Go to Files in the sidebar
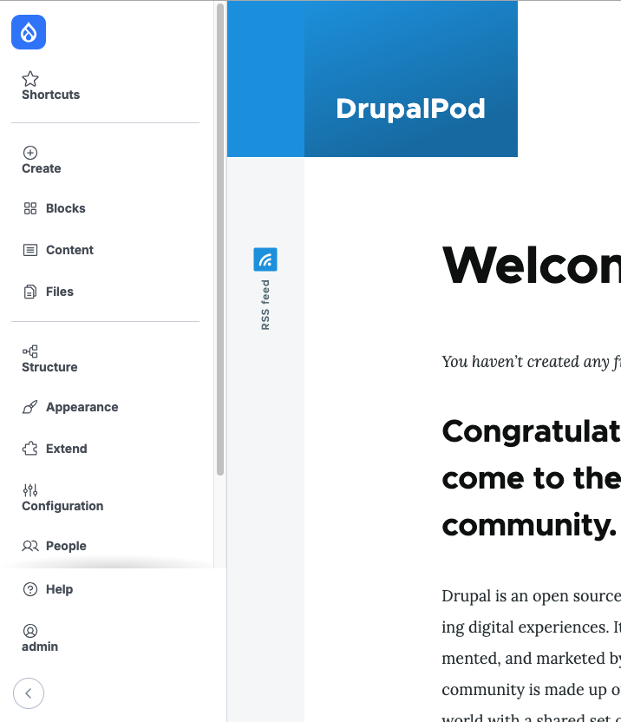This screenshot has width=621, height=722. 60,292
